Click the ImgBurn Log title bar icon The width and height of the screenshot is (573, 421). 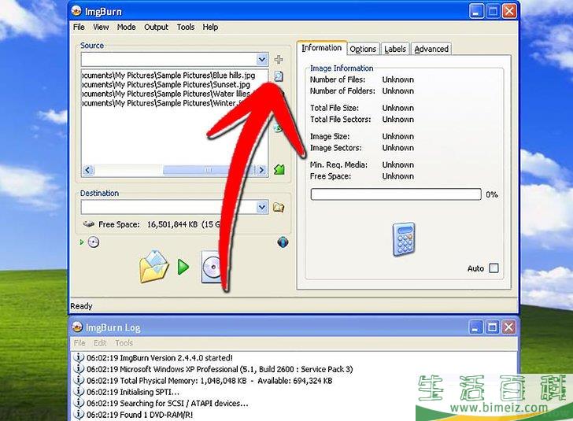pos(77,327)
